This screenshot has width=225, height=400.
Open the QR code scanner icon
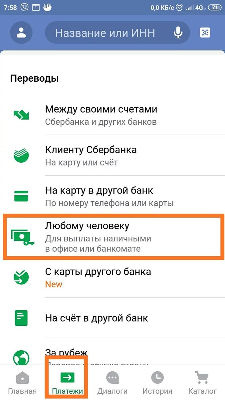[x=205, y=33]
